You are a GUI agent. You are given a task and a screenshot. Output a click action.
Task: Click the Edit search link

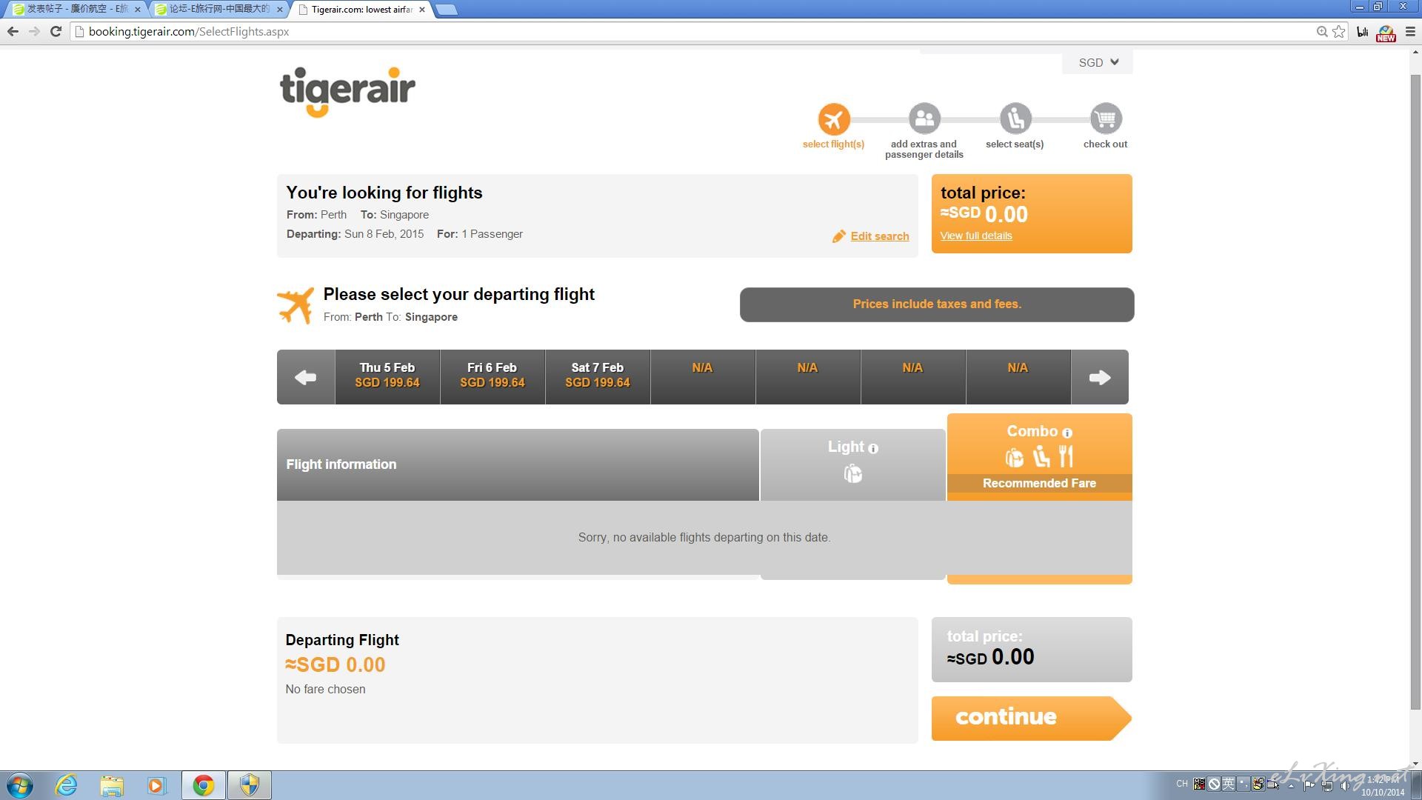click(x=879, y=236)
